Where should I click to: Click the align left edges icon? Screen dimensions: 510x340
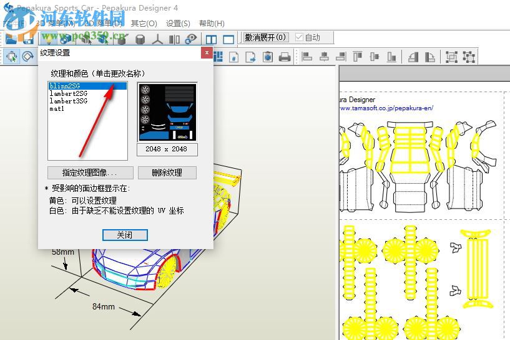307,57
